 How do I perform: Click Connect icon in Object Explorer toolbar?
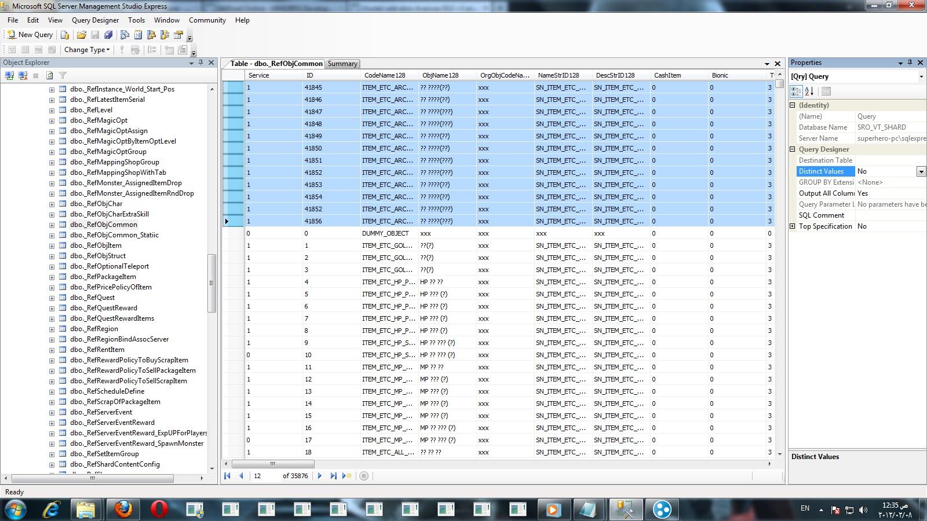pos(9,75)
